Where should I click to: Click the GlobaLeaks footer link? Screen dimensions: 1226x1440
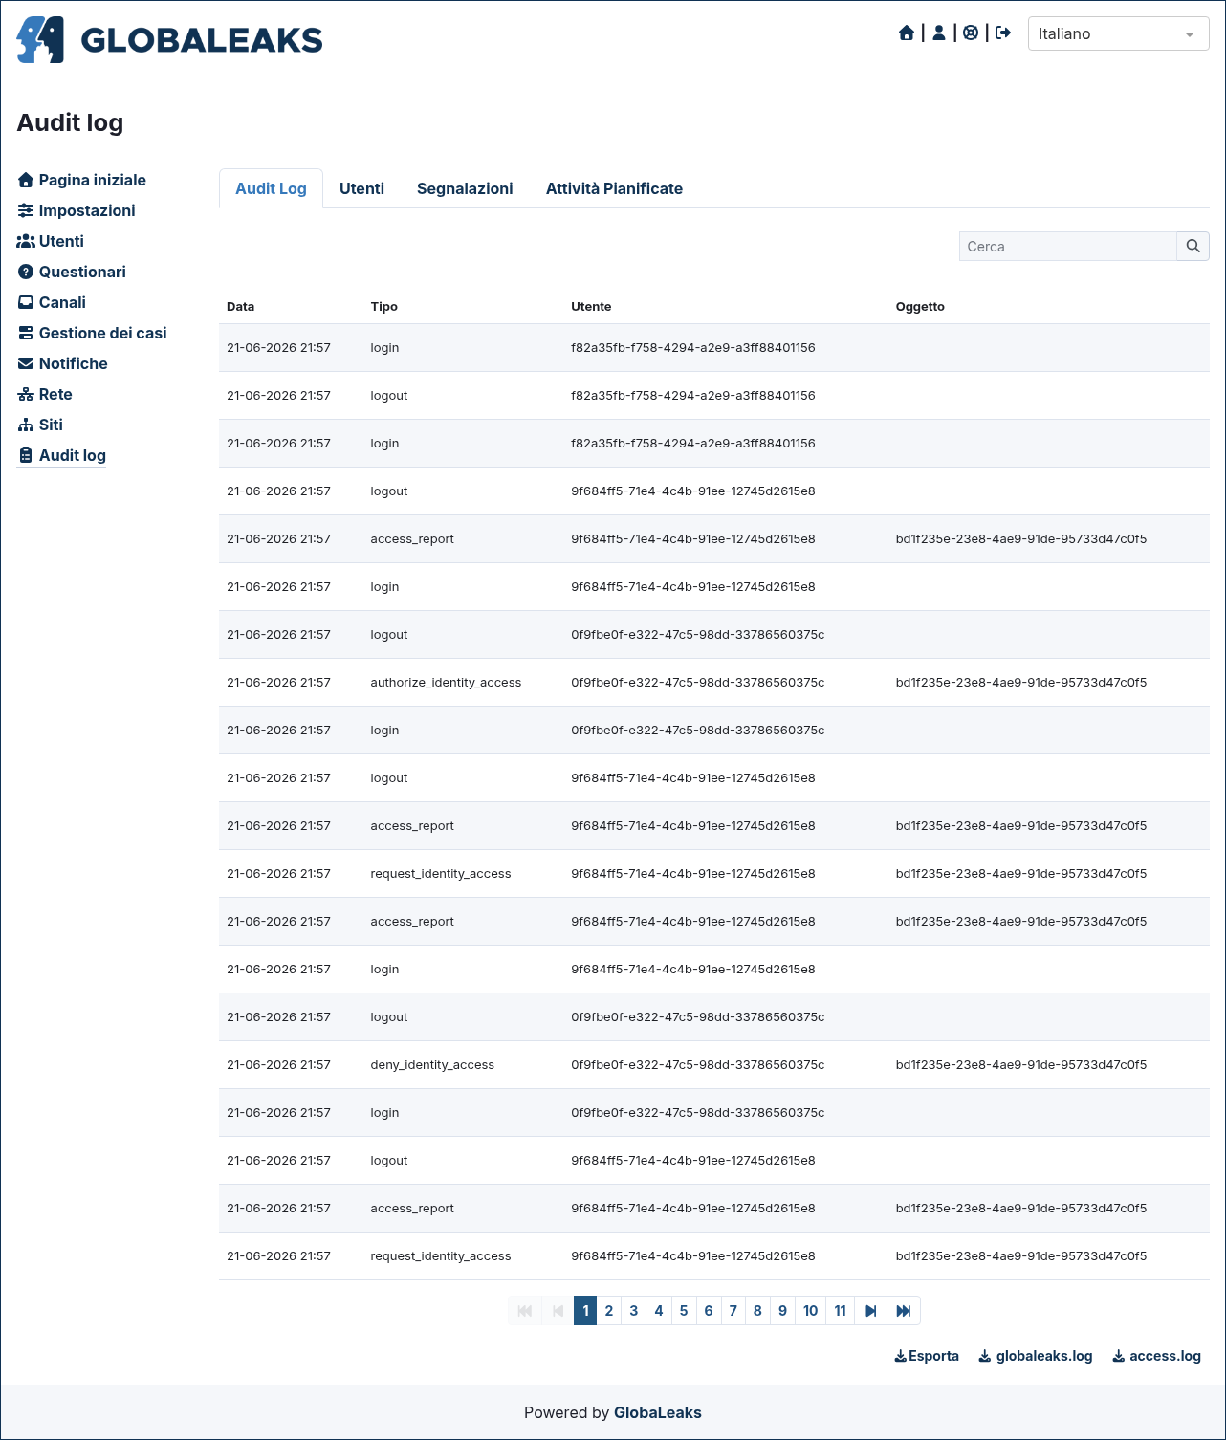(x=658, y=1412)
